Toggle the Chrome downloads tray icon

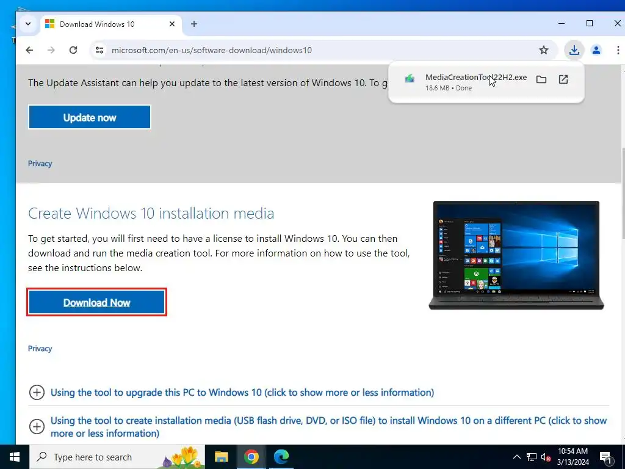click(574, 50)
